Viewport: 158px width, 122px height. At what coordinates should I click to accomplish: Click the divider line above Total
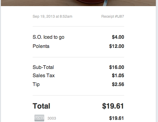tap(78, 95)
